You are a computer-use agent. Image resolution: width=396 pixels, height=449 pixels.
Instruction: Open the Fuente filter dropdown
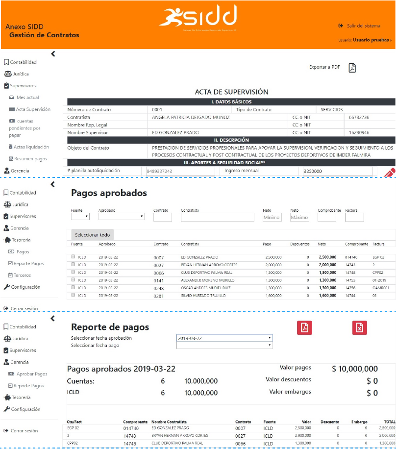[x=80, y=217]
